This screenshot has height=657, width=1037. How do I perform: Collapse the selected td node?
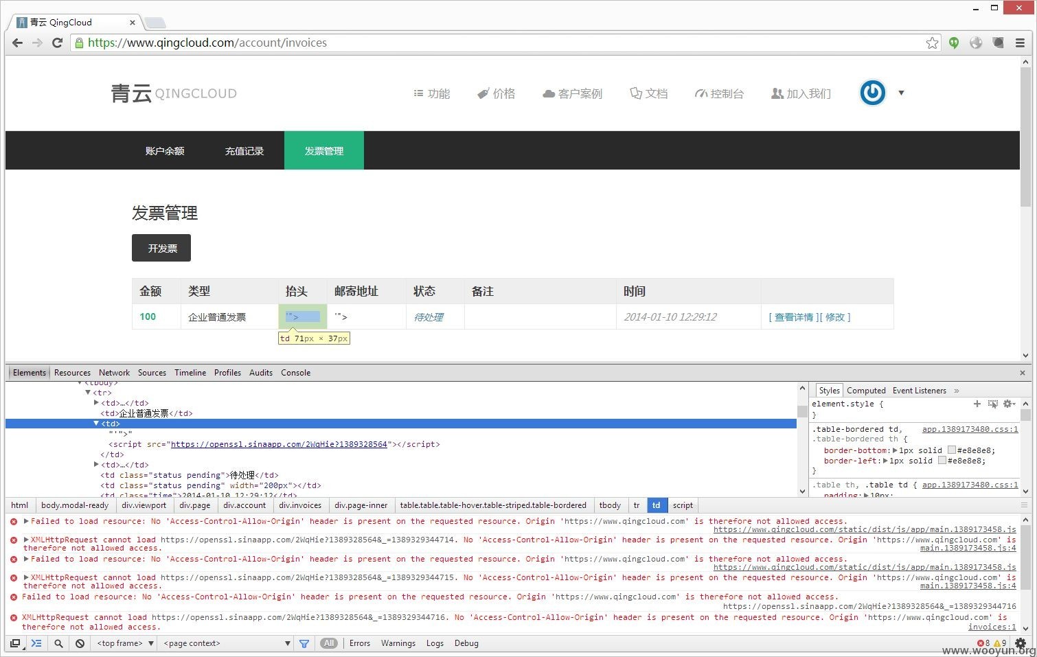point(96,424)
